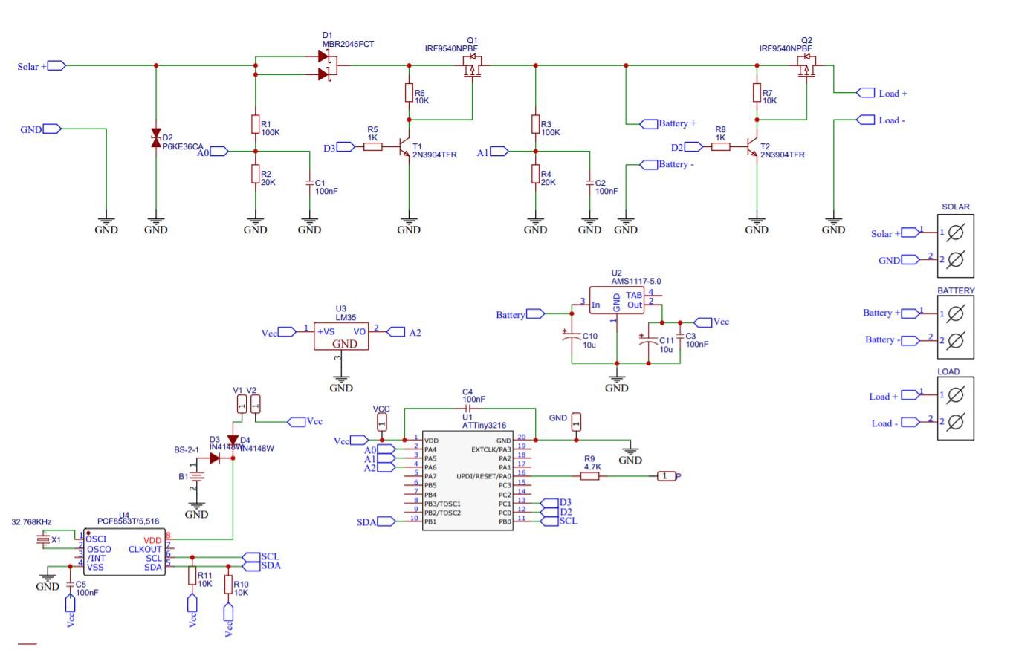Viewport: 1016px width, 650px height.
Task: Click resistor R1 100K symbol
Action: tap(256, 124)
